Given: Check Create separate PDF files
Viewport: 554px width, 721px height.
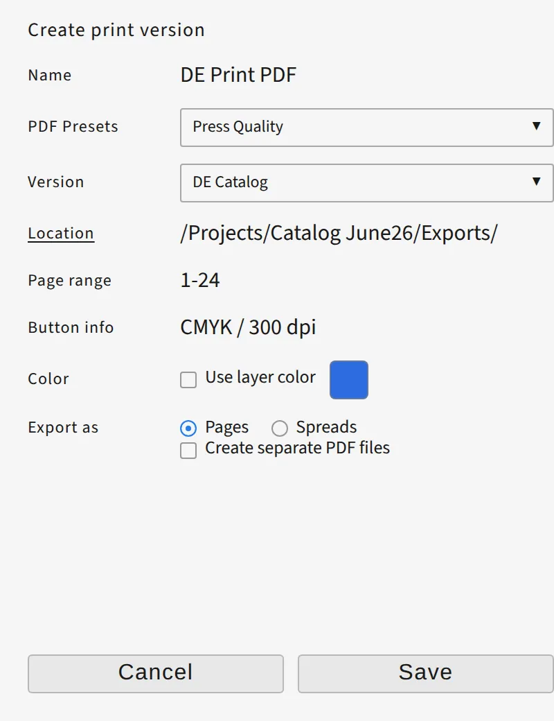Looking at the screenshot, I should point(188,450).
